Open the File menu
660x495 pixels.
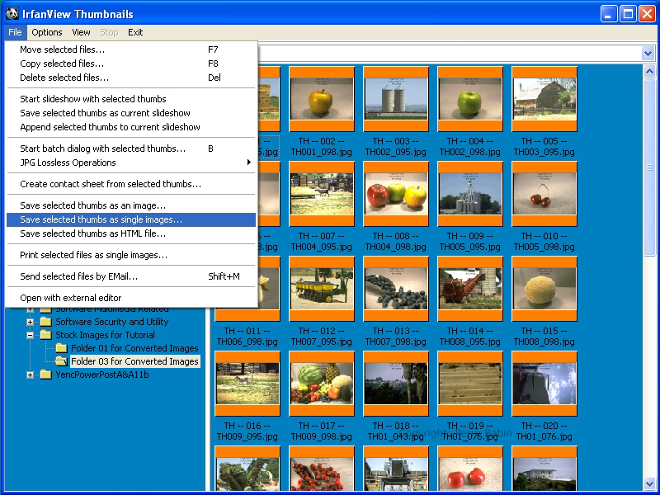(15, 32)
